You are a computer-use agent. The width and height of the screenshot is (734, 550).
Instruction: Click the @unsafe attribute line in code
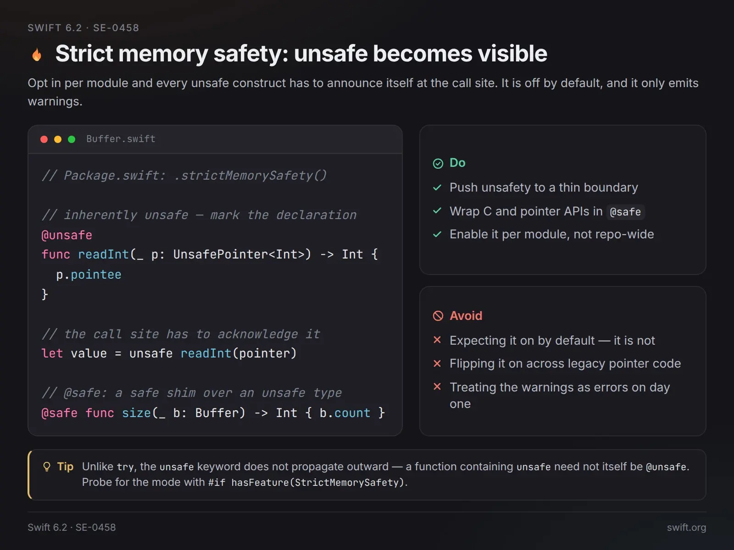click(x=67, y=235)
